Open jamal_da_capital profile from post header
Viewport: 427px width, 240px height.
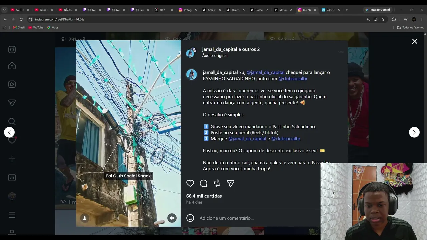220,49
